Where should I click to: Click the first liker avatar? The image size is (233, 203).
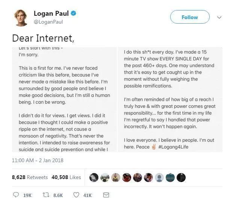pyautogui.click(x=93, y=177)
